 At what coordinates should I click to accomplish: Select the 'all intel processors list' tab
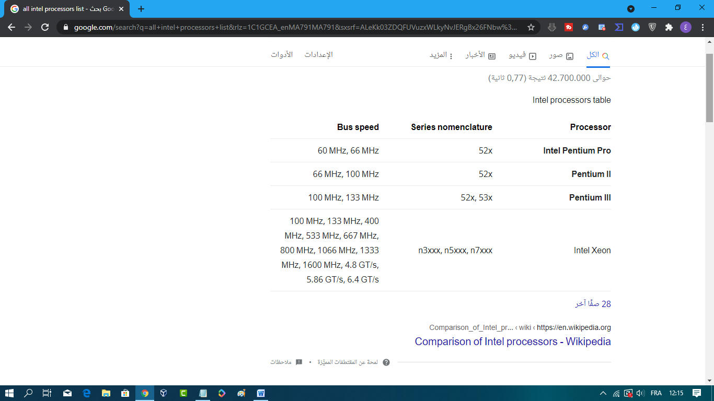pos(68,9)
